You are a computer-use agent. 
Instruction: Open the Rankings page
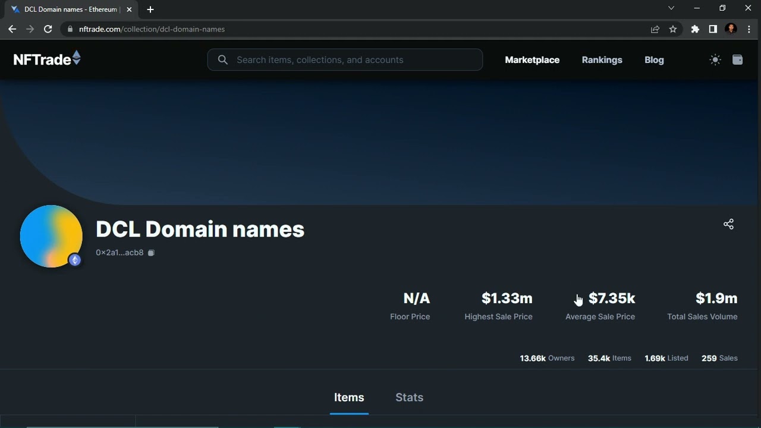pos(602,59)
